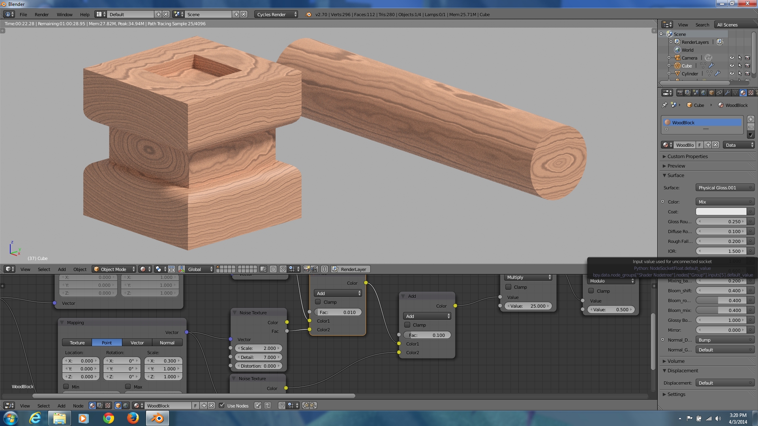The image size is (758, 426).
Task: Toggle Cube selectability arrow in outliner
Action: [740, 65]
